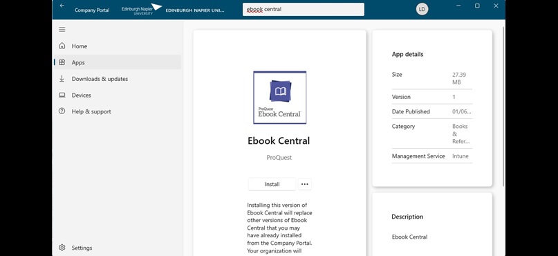Click the Help & support question icon

[62, 111]
